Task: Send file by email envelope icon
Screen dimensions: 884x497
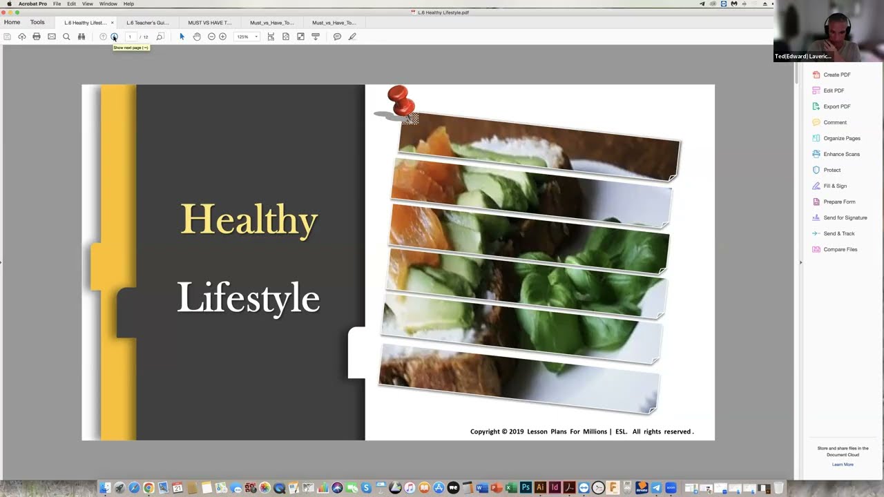Action: pos(52,37)
